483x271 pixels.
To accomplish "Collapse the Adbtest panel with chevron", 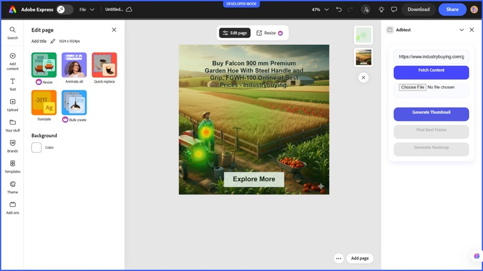I will (461, 30).
